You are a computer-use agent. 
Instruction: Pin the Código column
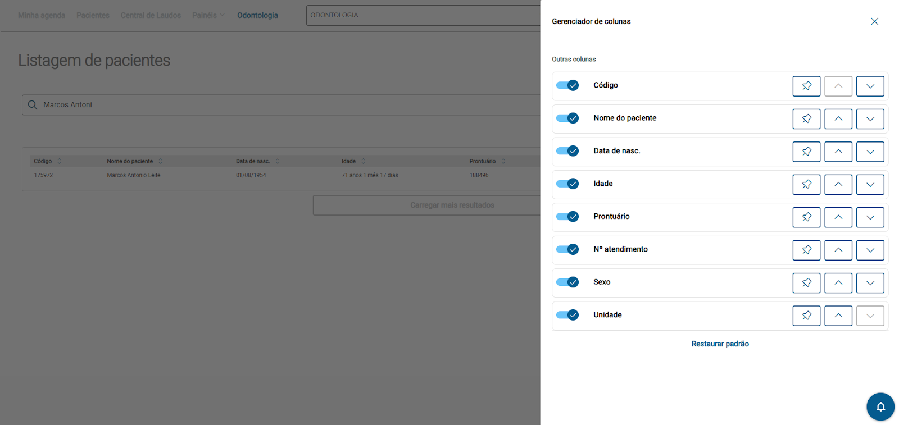806,86
